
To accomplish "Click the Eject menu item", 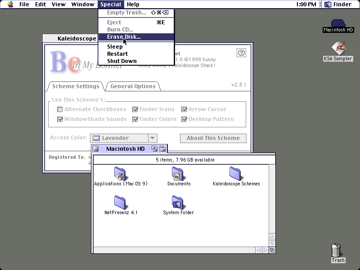I will [x=136, y=22].
